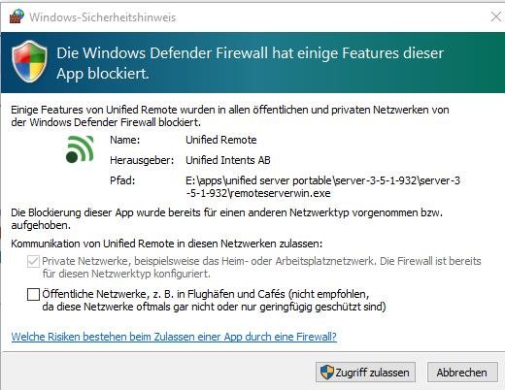Click the blocked features banner headline
The height and width of the screenshot is (390, 505).
pos(250,63)
